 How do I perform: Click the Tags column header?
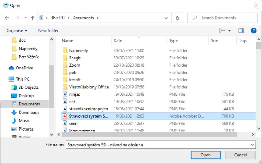pyautogui.click(x=243, y=40)
